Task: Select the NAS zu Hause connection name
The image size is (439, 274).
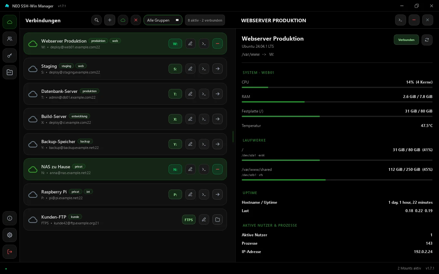Action: coord(56,167)
